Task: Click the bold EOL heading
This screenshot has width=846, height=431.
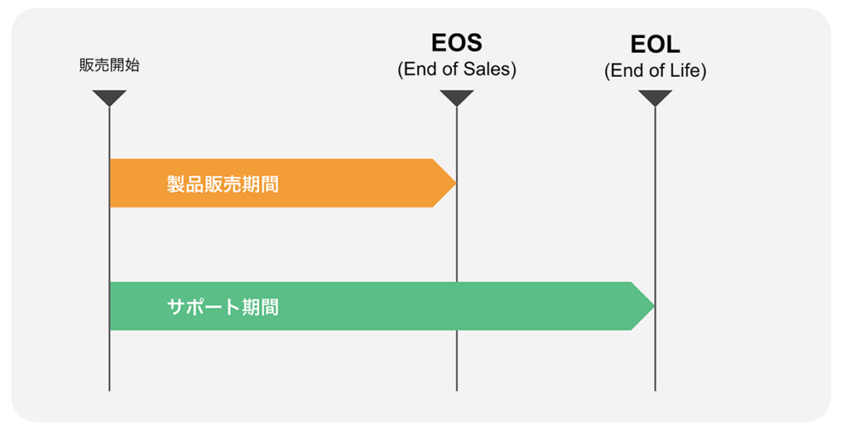Action: [655, 44]
